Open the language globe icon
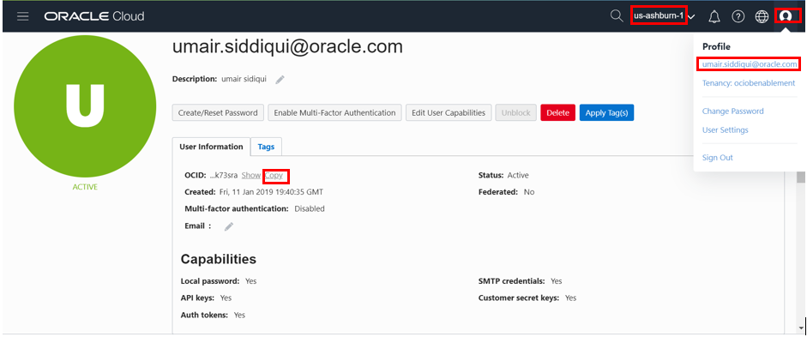807x337 pixels. 762,17
